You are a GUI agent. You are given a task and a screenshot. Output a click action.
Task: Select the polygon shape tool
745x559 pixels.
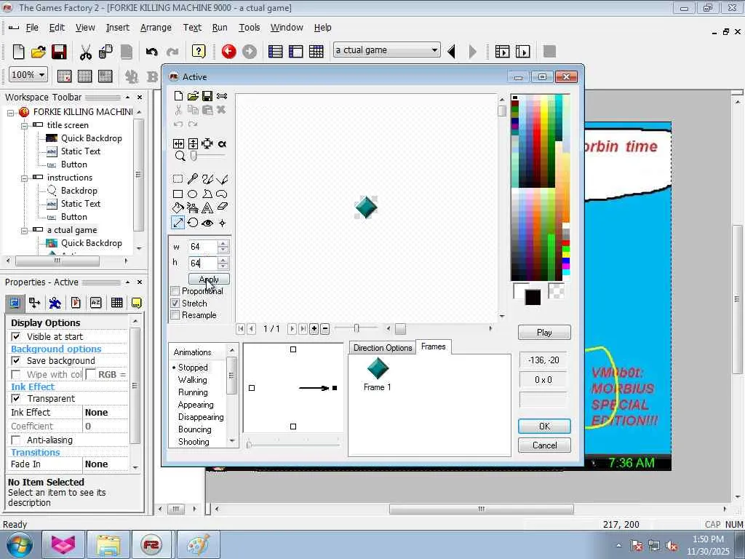(207, 194)
